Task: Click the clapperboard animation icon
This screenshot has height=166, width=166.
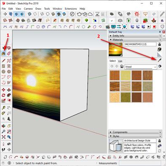Action: click(x=108, y=27)
